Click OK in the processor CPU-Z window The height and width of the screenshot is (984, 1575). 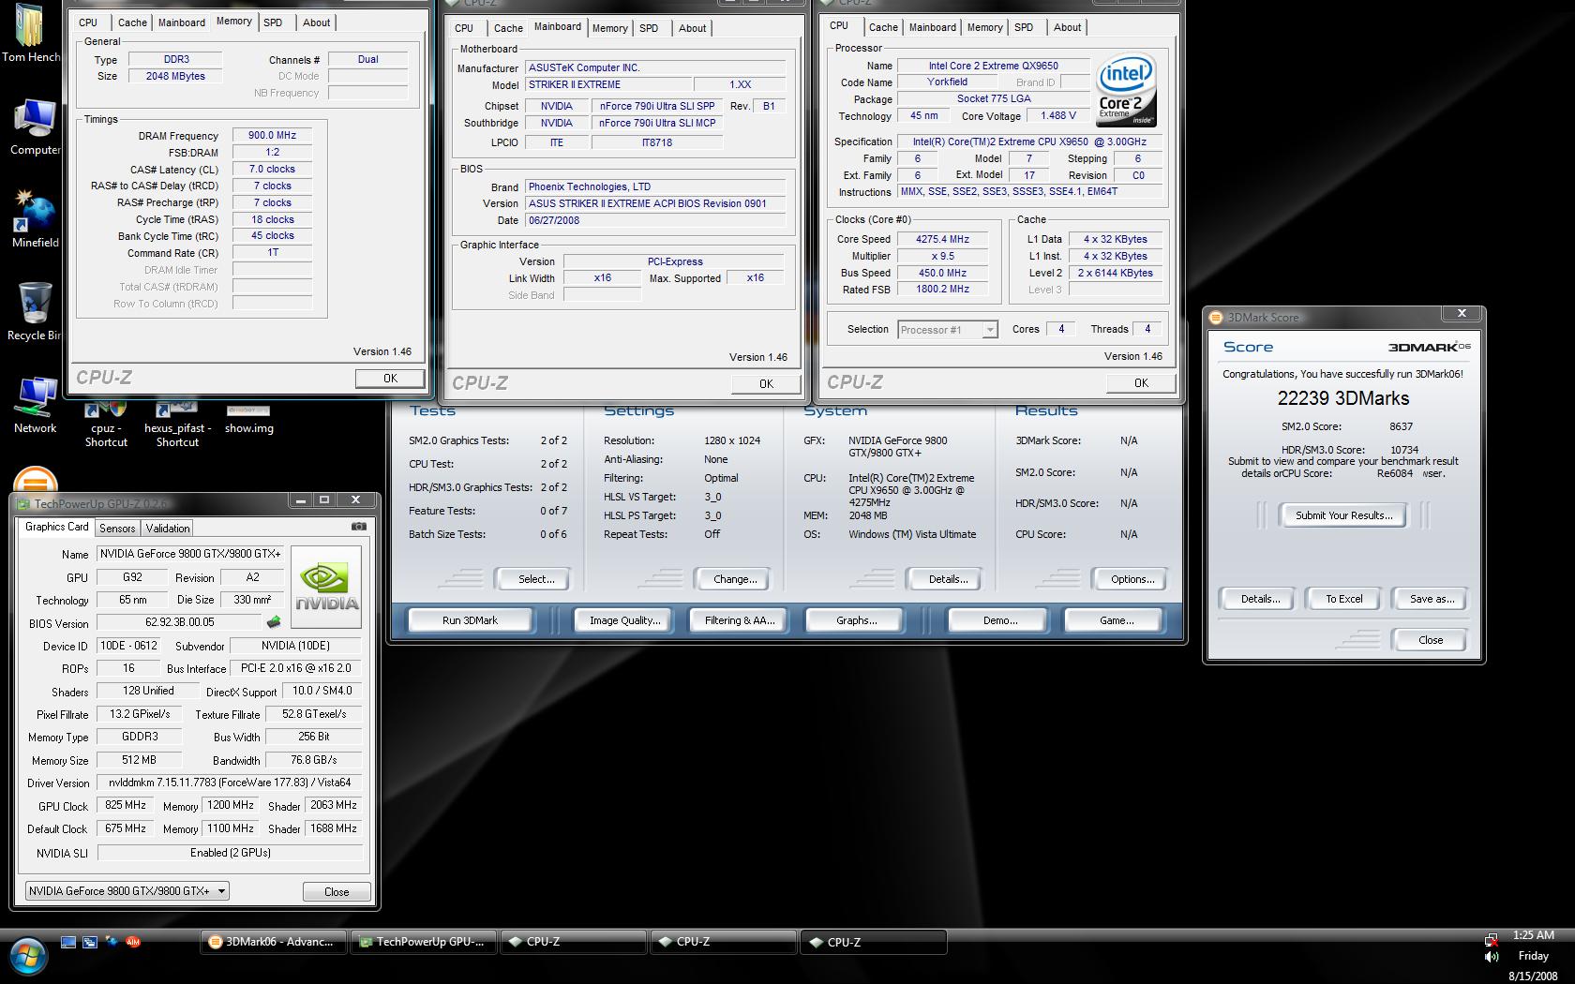point(1141,383)
